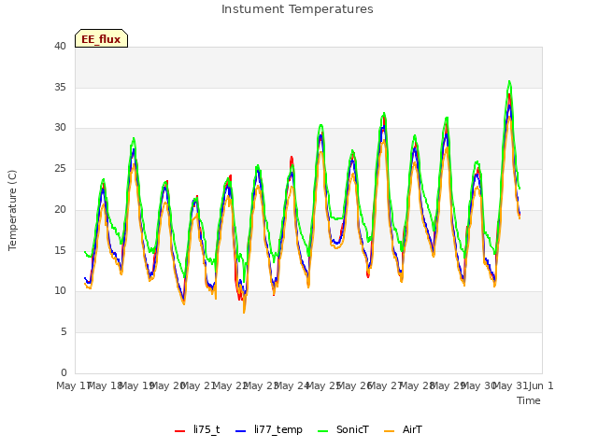Click the 'May 28' x-axis date label

tap(417, 385)
